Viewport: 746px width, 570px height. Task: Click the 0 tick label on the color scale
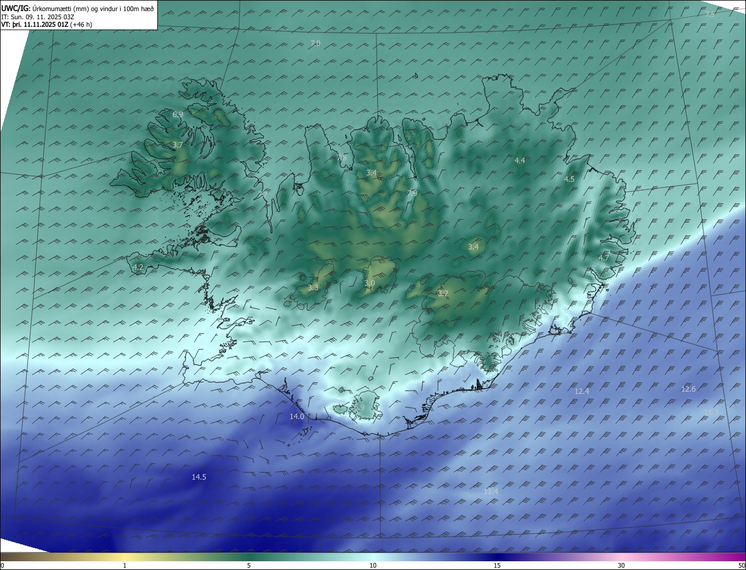pos(2,565)
